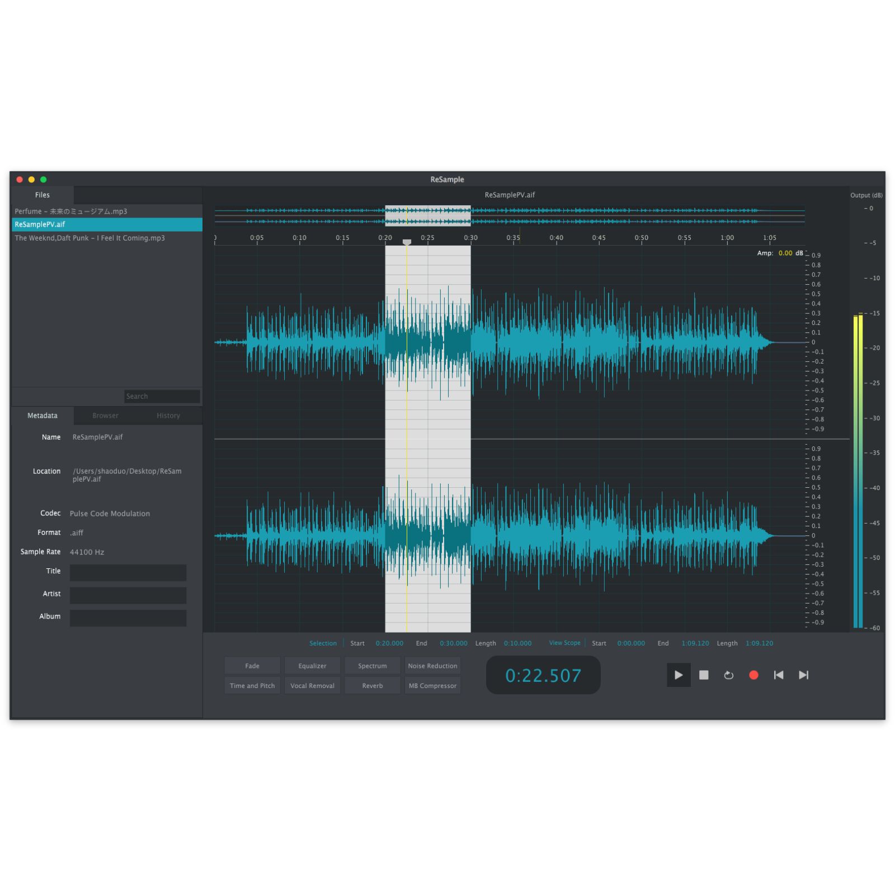Click the Selection End value 0:30.000
This screenshot has width=895, height=895.
point(453,643)
